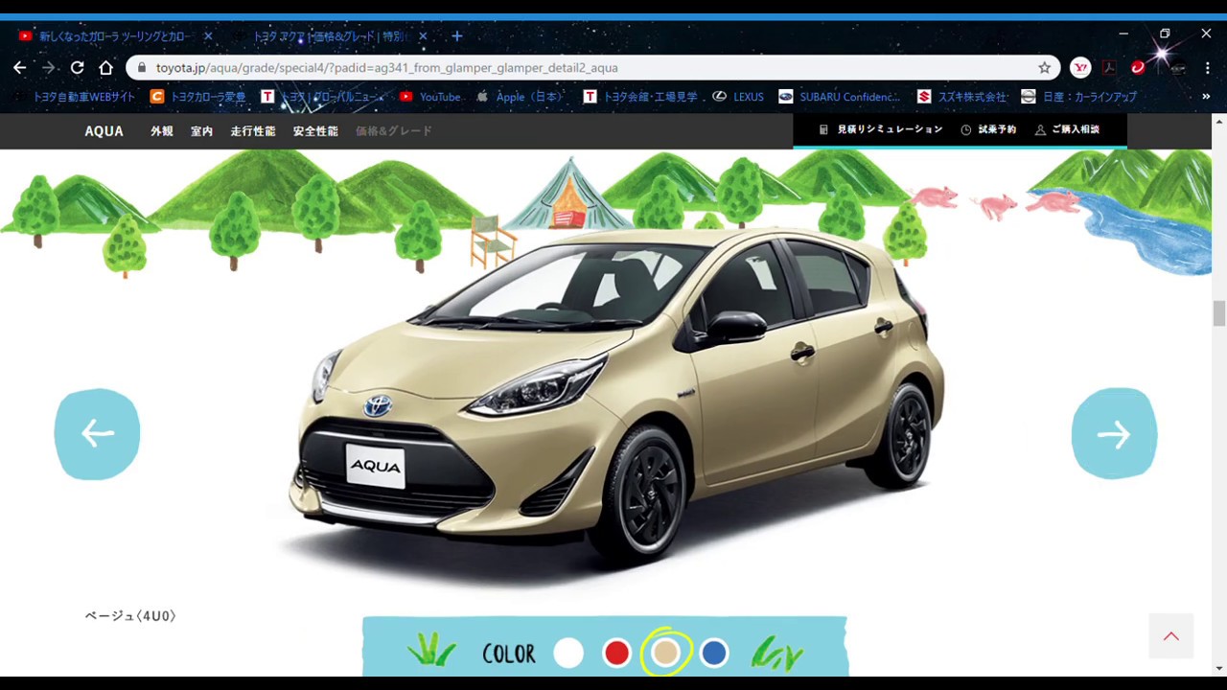
Task: Bookmark this page with the star icon
Action: (1044, 68)
